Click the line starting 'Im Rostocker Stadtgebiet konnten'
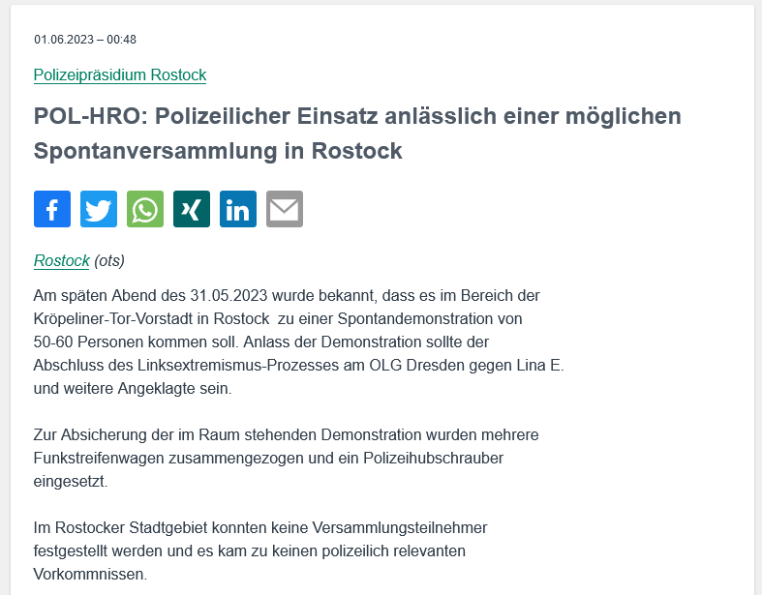762x595 pixels. coord(260,527)
